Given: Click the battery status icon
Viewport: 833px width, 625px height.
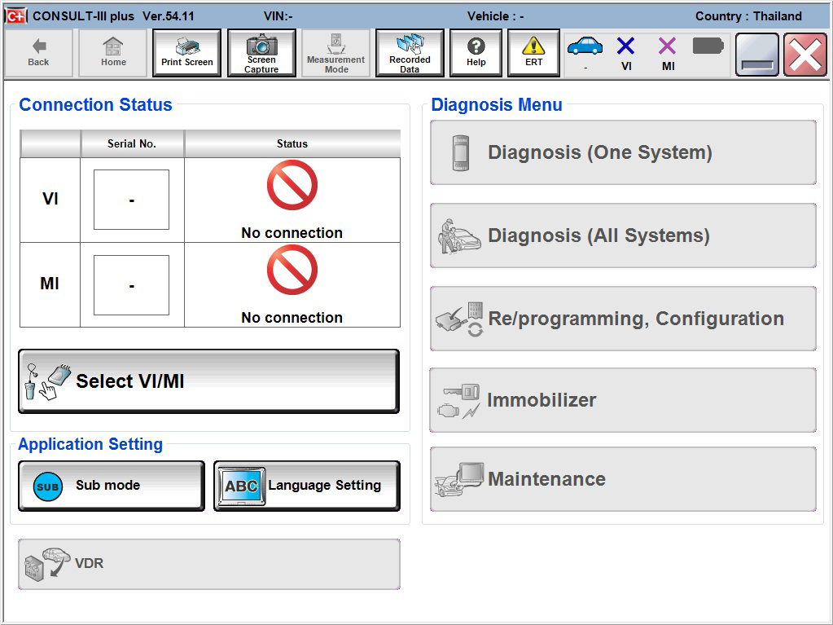Looking at the screenshot, I should tap(708, 46).
